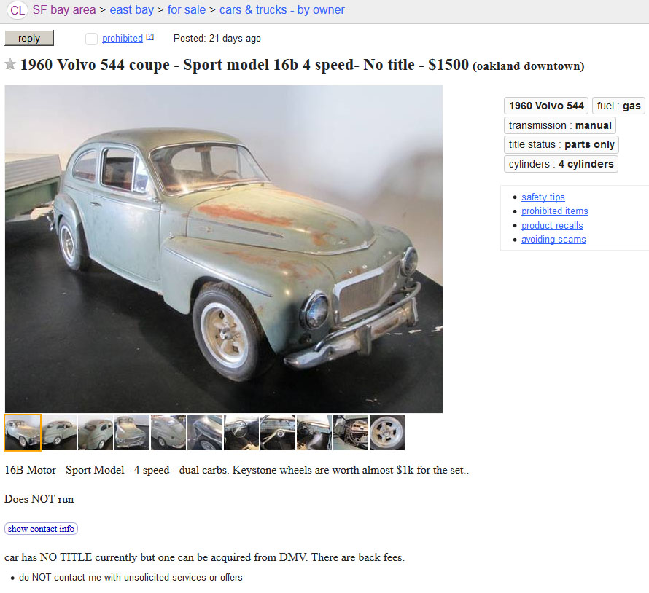This screenshot has width=649, height=593.
Task: Open the safety tips link
Action: coord(543,197)
